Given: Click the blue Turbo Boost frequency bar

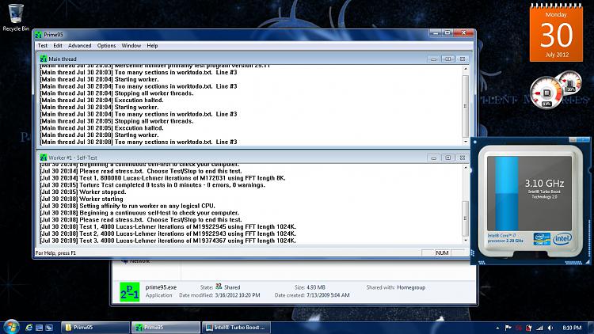Looking at the screenshot, I should point(507,193).
